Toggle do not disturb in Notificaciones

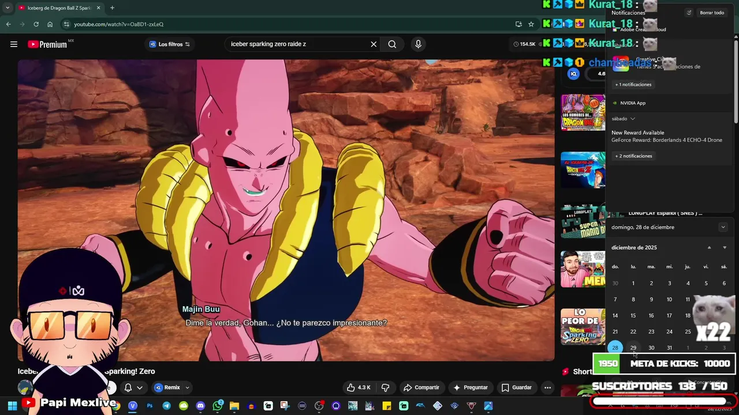[689, 13]
